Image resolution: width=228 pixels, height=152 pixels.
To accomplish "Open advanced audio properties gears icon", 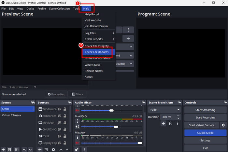I will pyautogui.click(x=77, y=149).
